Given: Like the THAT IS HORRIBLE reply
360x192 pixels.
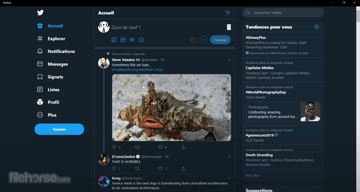Looking at the screenshot, I should [x=160, y=169].
